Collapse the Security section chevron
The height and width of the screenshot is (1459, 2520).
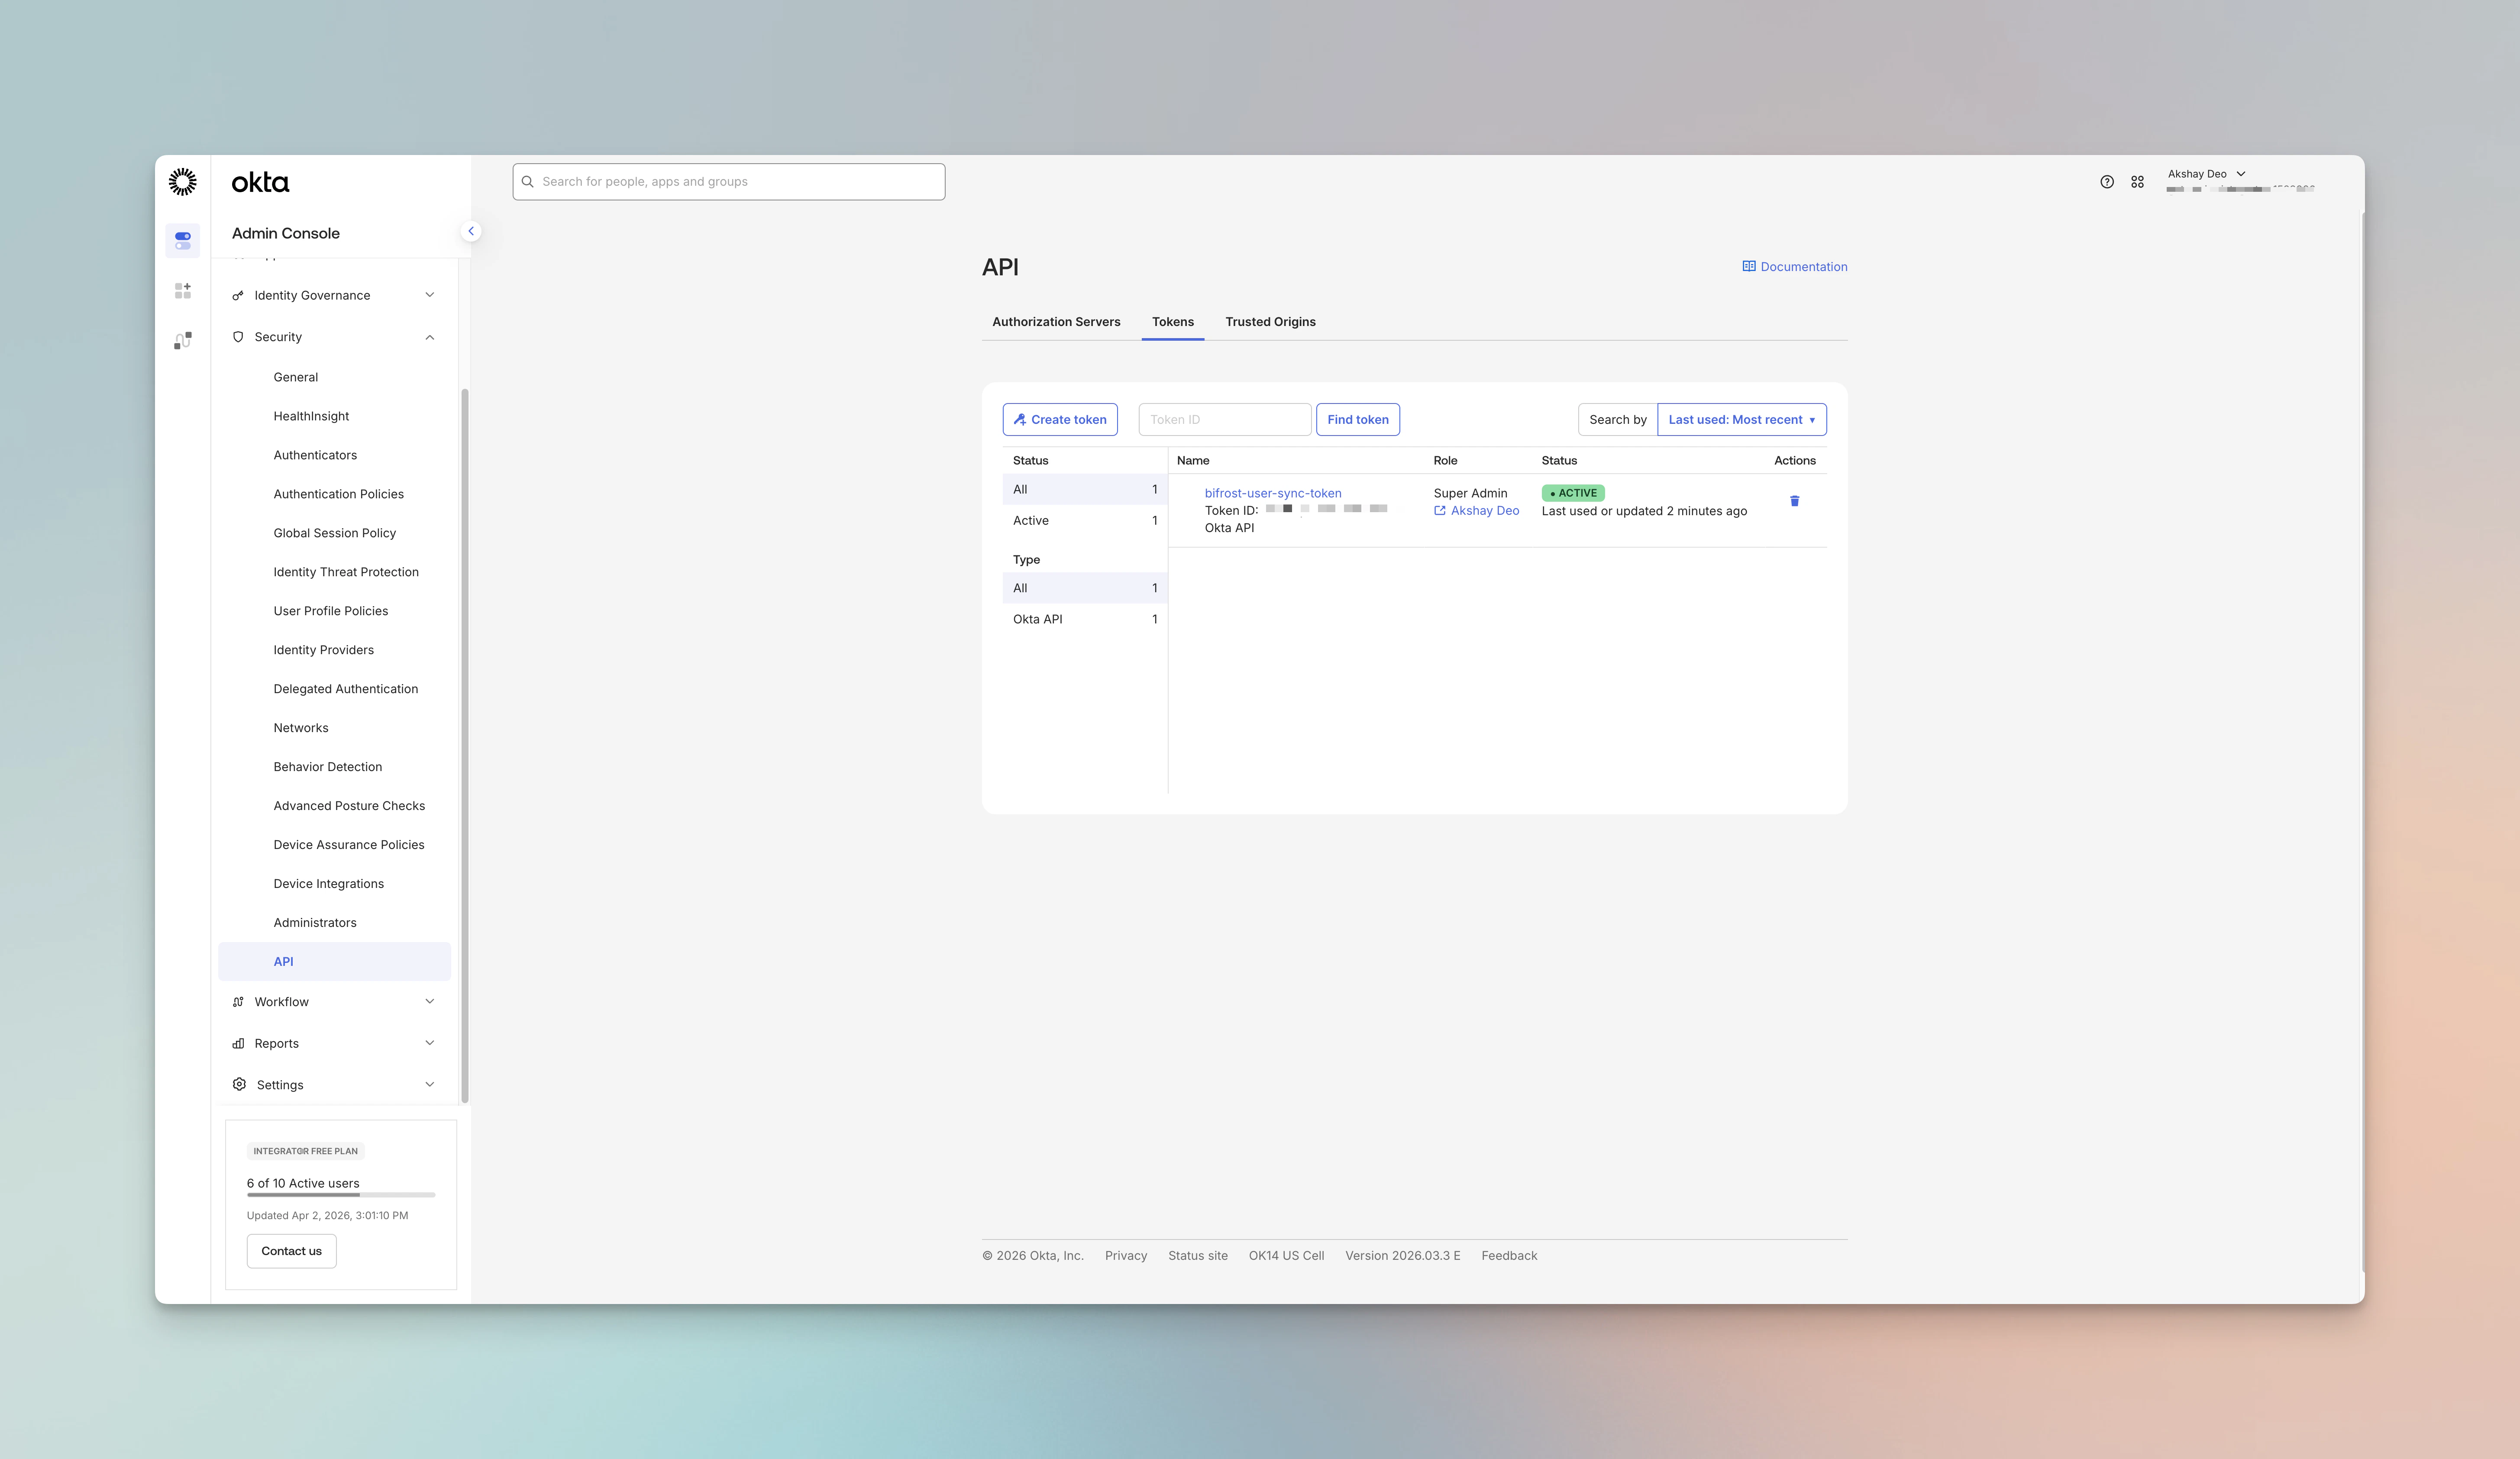[430, 337]
